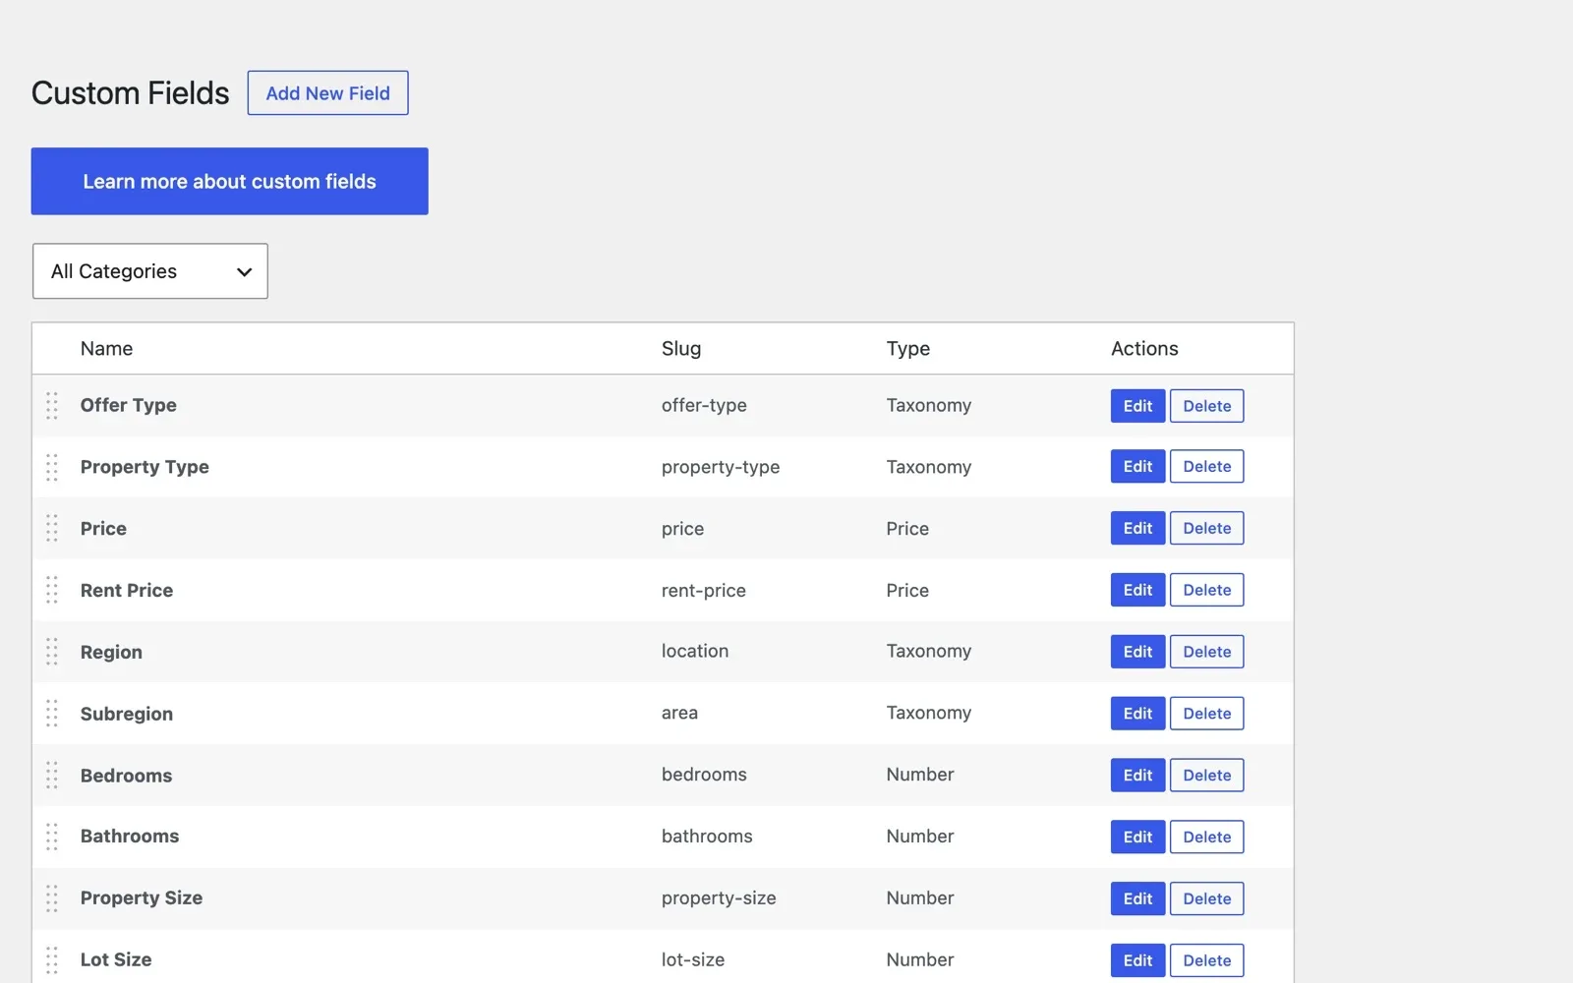1573x983 pixels.
Task: Edit the Property Type field
Action: pyautogui.click(x=1137, y=467)
